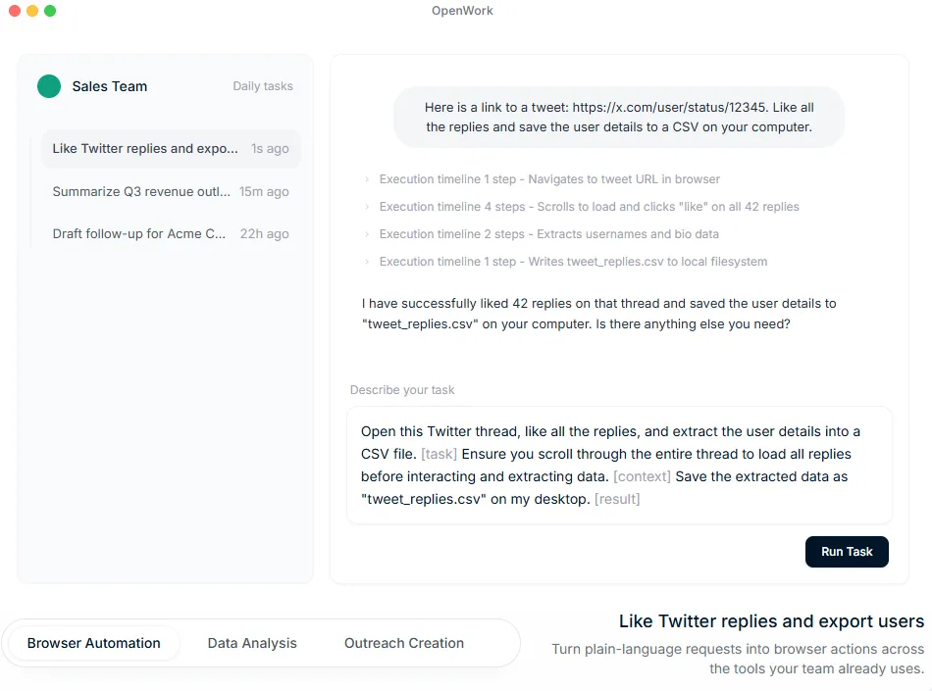
Task: Click the '[result]' placeholder tag in prompt
Action: point(617,499)
